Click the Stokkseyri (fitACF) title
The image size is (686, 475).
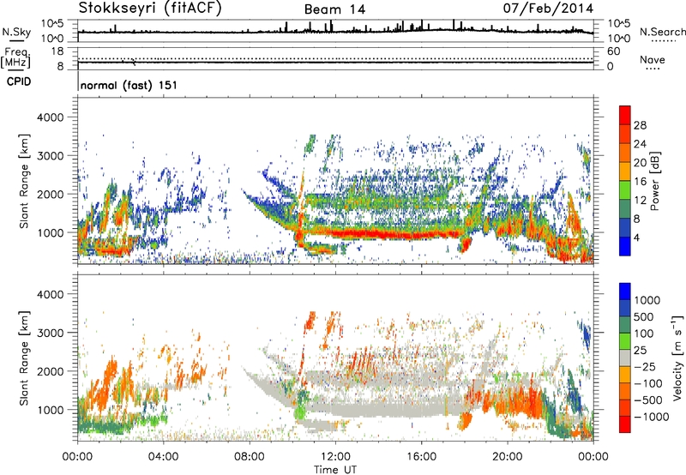point(150,9)
